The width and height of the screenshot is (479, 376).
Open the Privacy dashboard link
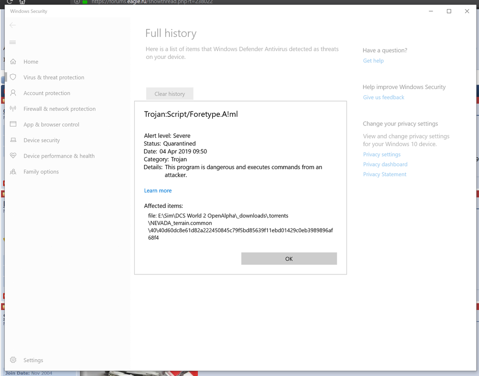(x=385, y=164)
